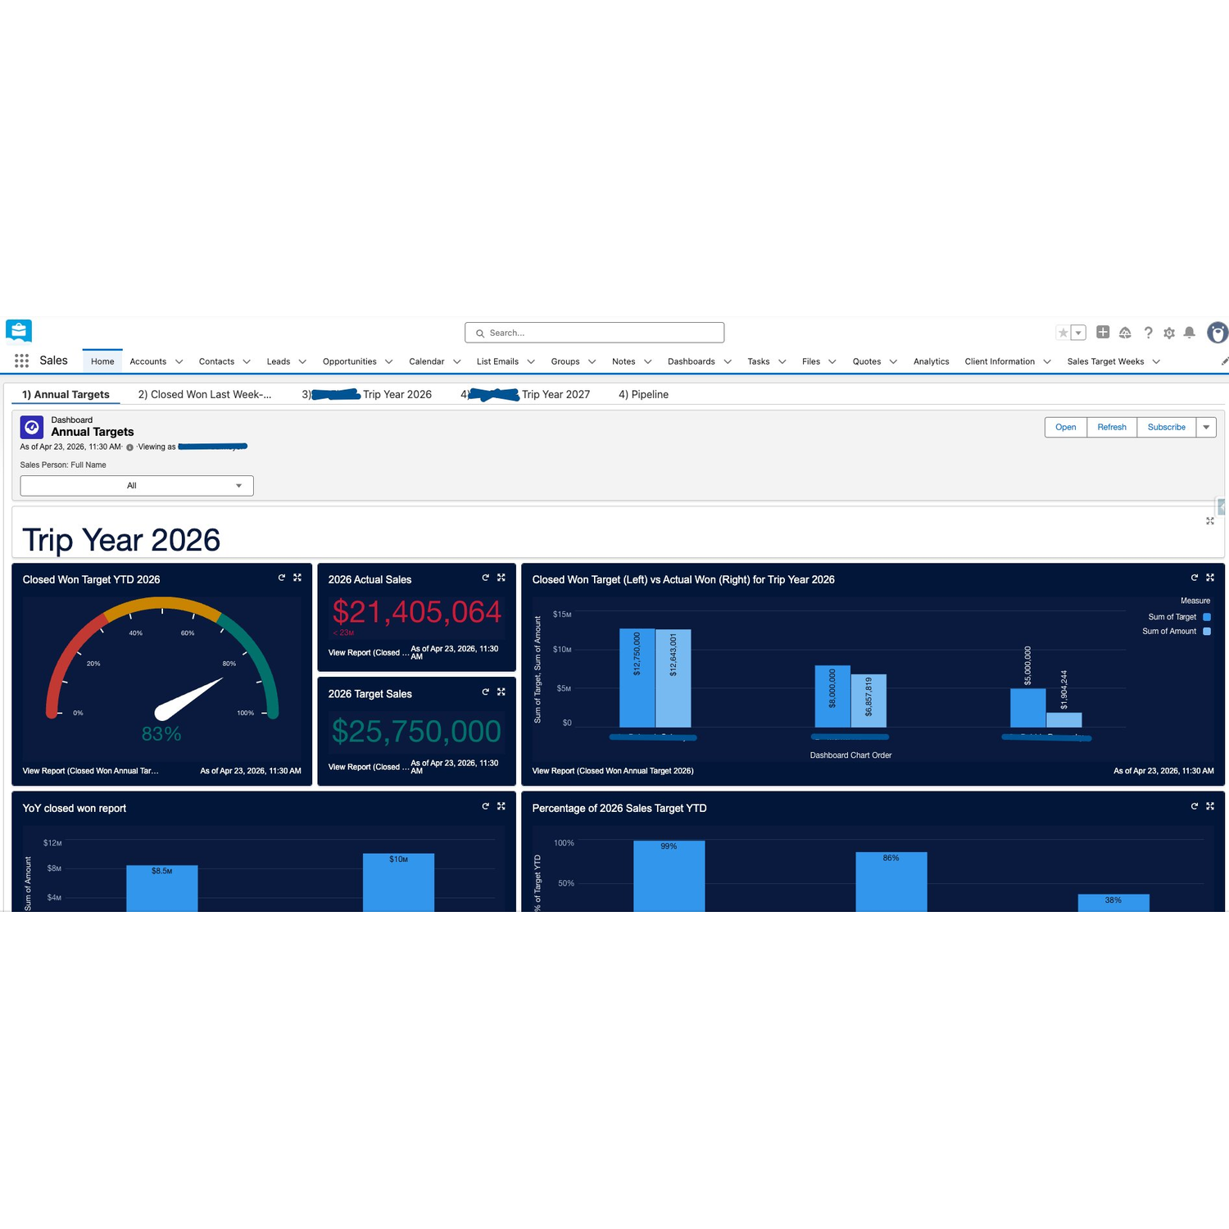Expand the YoY closed won report chart

(501, 806)
